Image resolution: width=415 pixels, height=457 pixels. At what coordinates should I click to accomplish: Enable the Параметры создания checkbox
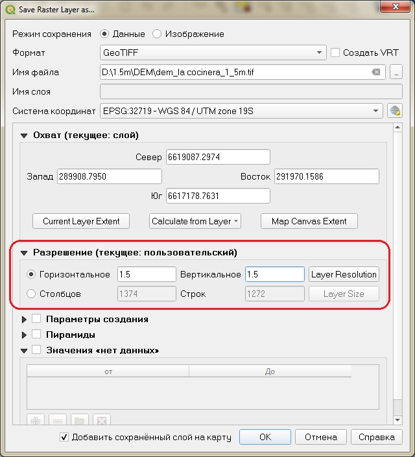(x=36, y=318)
